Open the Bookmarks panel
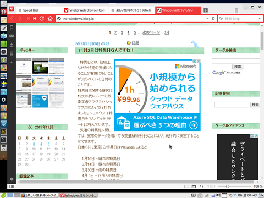The width and height of the screenshot is (264, 198). coord(12,28)
